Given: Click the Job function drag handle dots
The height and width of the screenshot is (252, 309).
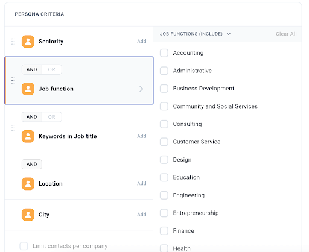Looking at the screenshot, I should coord(13,80).
